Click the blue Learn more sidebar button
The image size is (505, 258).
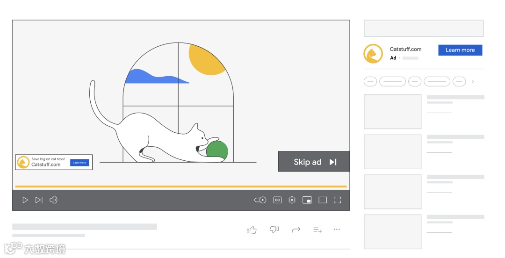click(460, 50)
